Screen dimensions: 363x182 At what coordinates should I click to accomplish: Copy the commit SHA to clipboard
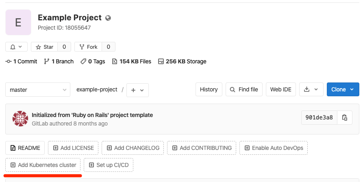(345, 118)
